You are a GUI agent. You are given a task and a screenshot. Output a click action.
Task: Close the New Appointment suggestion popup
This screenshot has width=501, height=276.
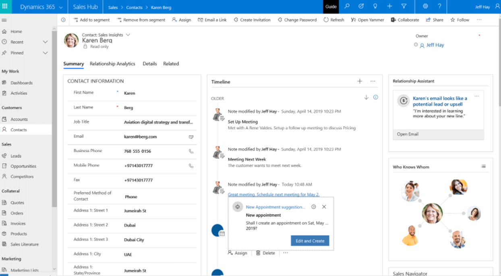324,207
